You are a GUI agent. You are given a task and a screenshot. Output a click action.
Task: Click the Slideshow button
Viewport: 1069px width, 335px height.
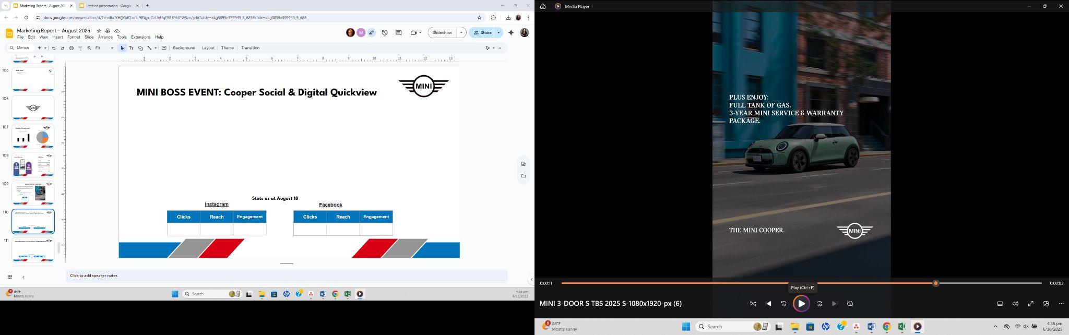[x=442, y=32]
